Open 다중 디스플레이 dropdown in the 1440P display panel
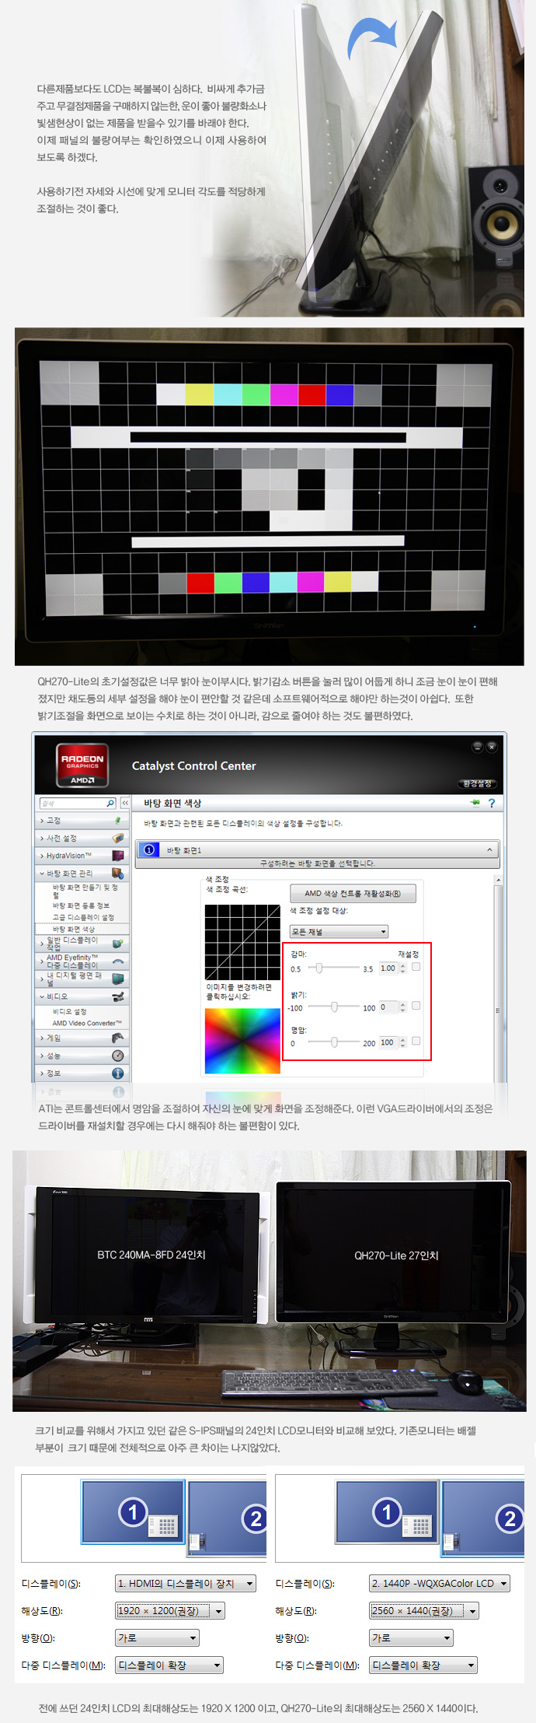 tap(423, 1665)
